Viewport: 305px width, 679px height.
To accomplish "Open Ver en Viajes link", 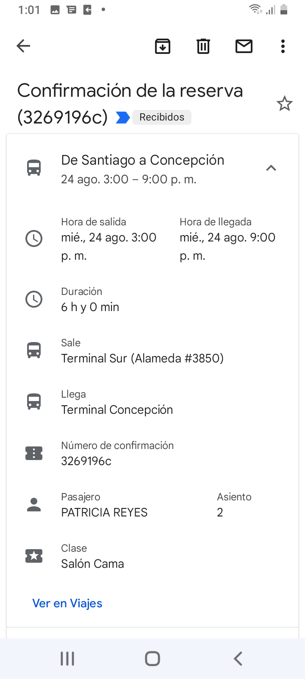I will point(67,603).
